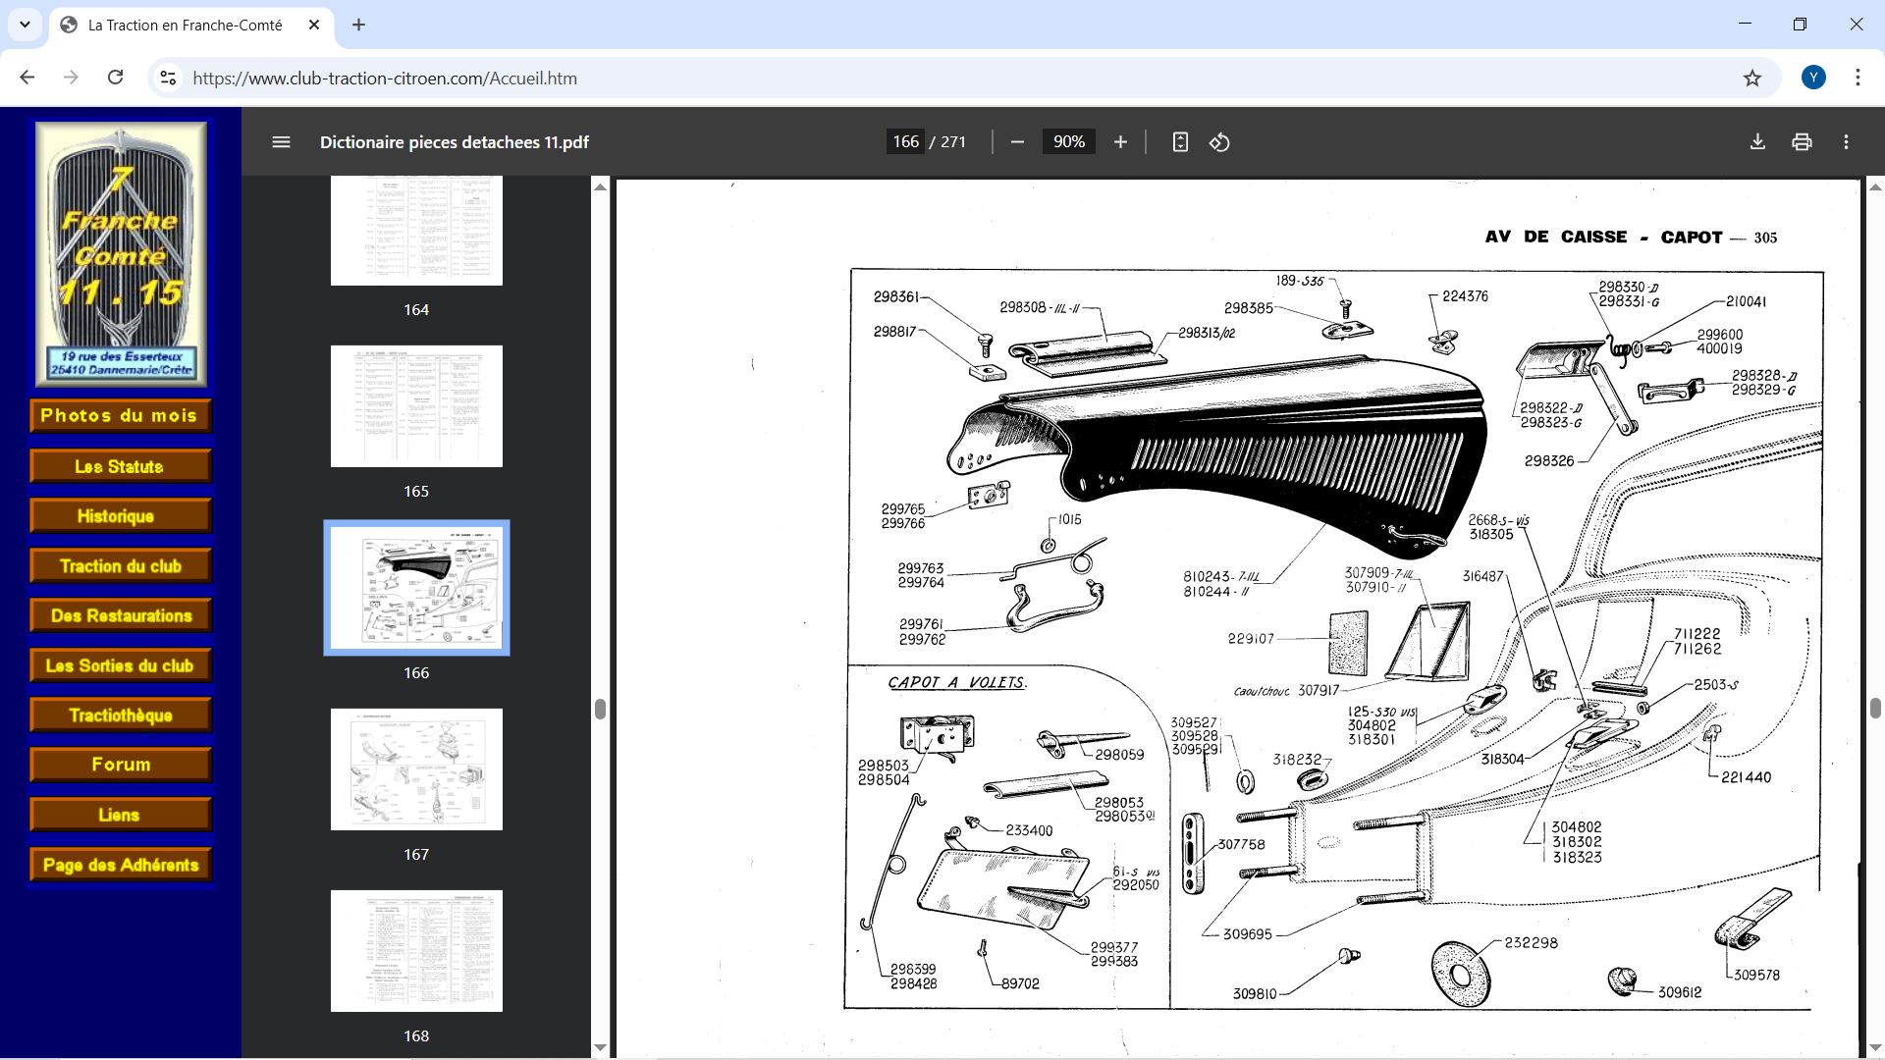This screenshot has width=1885, height=1060.
Task: Click the 90% zoom level field
Action: (1068, 142)
